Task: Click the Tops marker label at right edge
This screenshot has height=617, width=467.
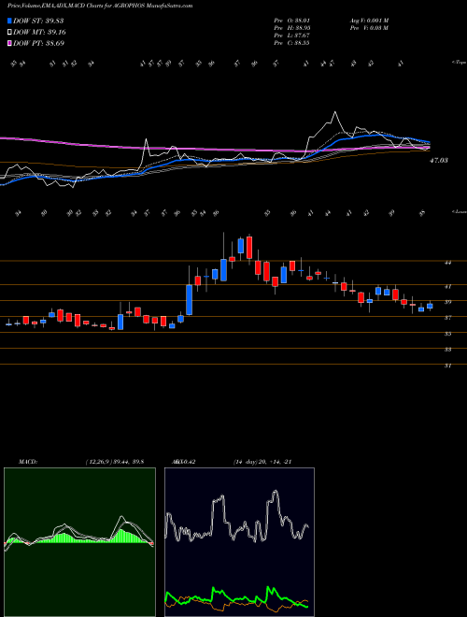Action: pyautogui.click(x=460, y=63)
